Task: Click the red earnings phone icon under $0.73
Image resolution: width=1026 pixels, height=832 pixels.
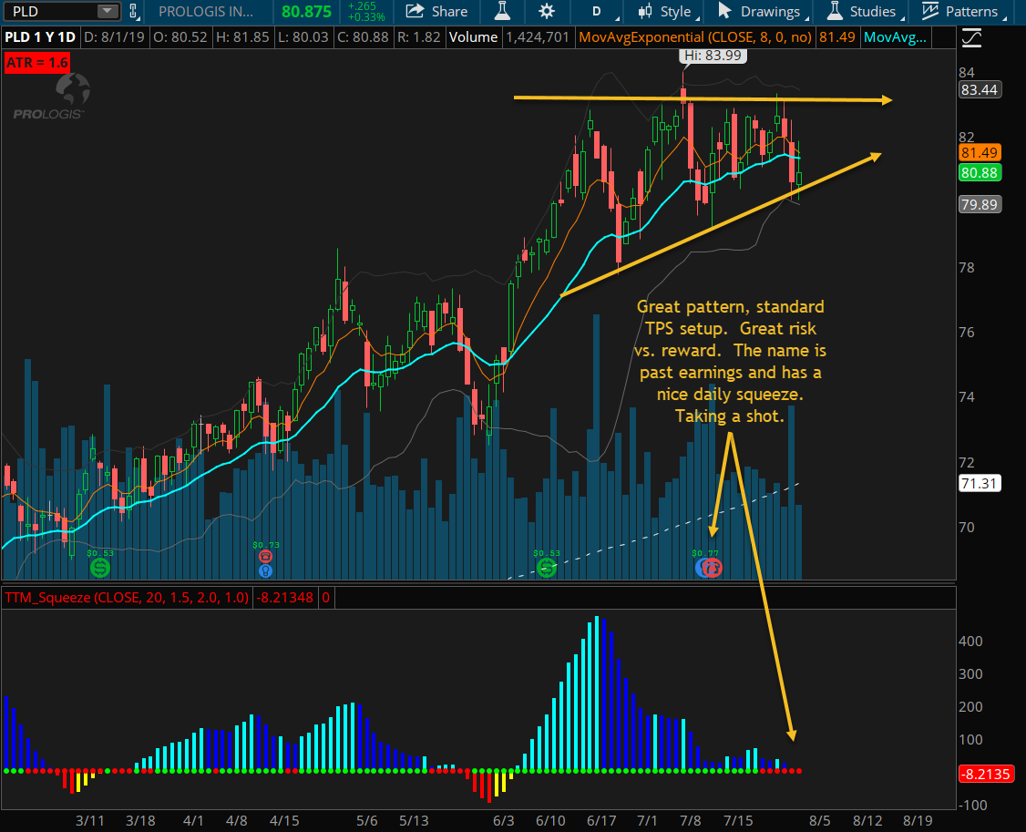Action: coord(265,557)
